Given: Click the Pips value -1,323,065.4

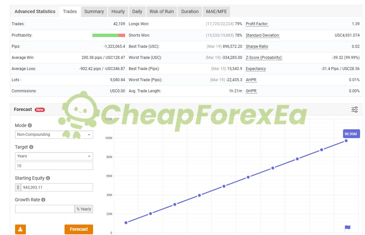Looking at the screenshot, I should 114,46.
